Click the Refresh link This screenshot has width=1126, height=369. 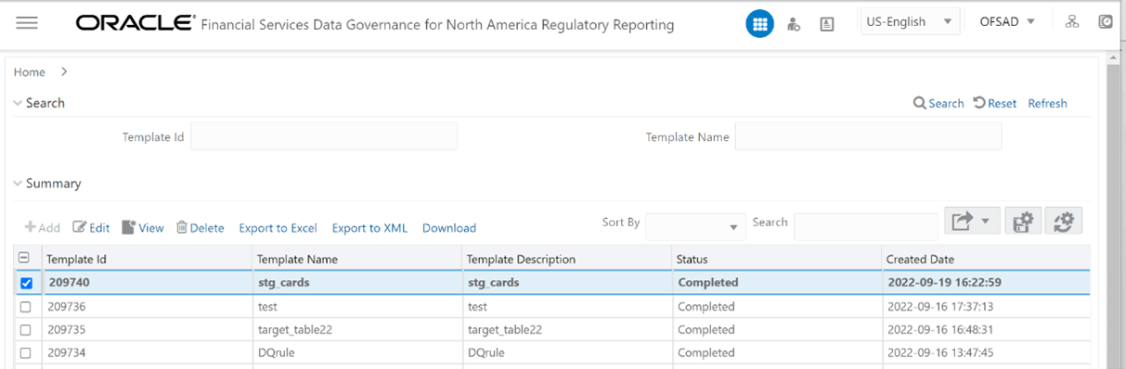[1047, 103]
